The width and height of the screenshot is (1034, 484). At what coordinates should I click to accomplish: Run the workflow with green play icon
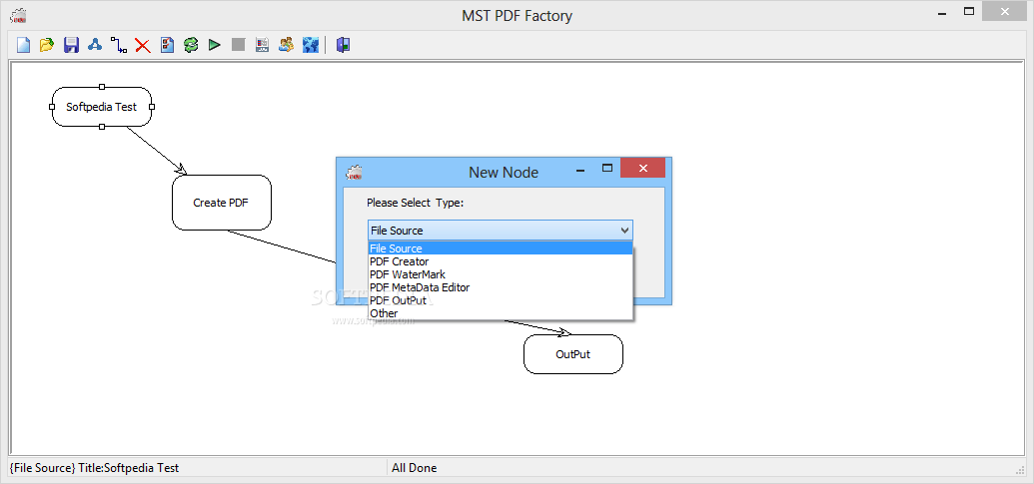(215, 45)
